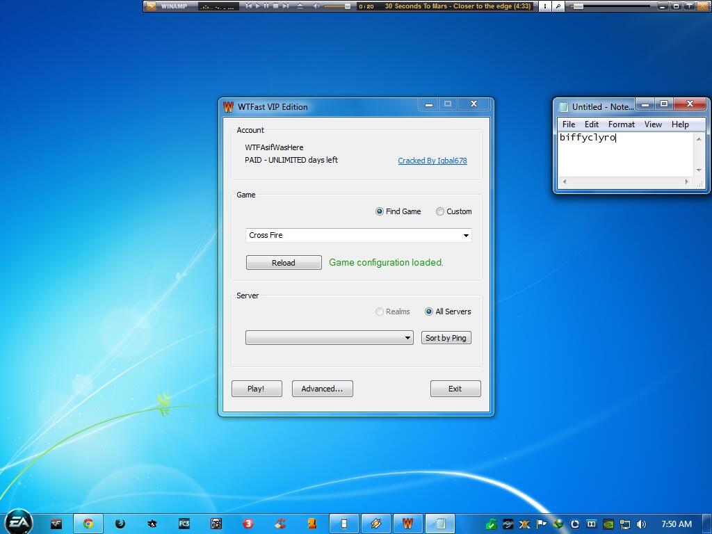Pause the song in Winamp
The width and height of the screenshot is (712, 534).
pyautogui.click(x=266, y=6)
